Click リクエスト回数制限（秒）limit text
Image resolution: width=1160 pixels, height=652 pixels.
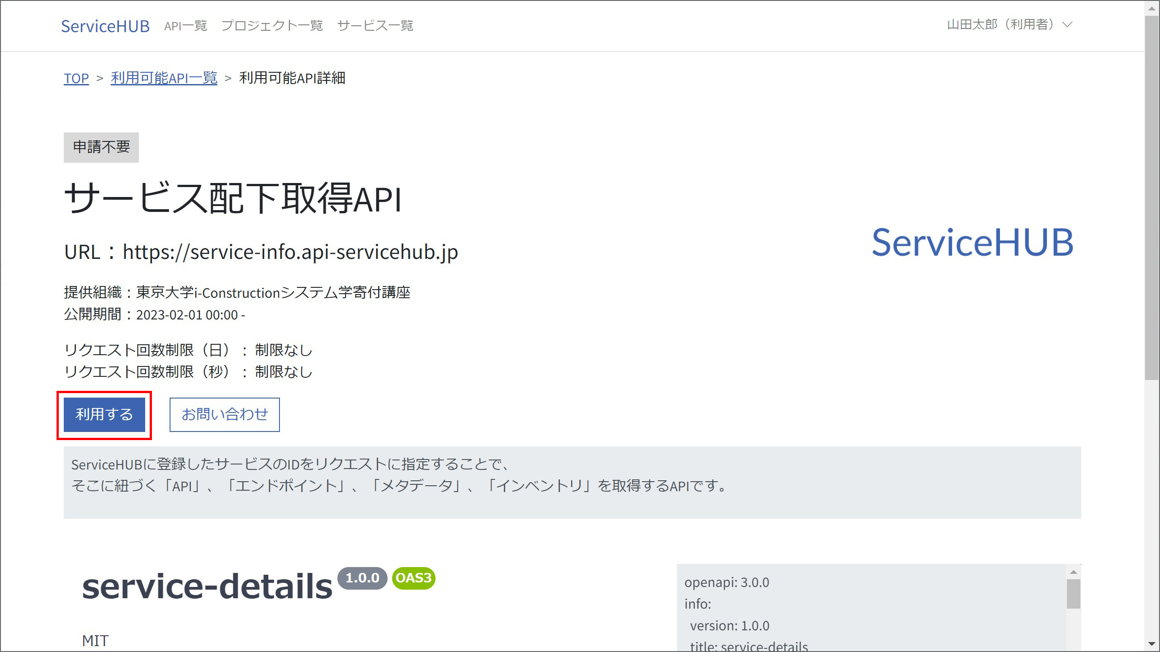tap(188, 372)
